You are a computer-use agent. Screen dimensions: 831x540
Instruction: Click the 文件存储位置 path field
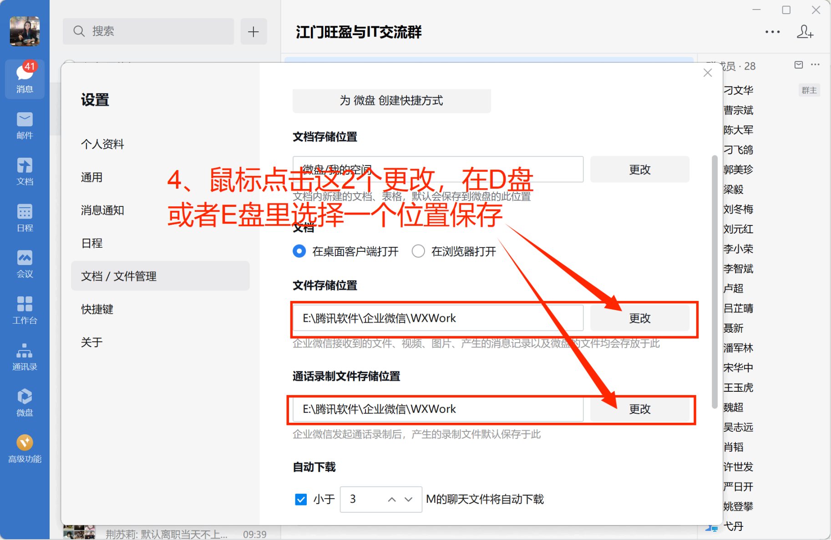pos(438,318)
